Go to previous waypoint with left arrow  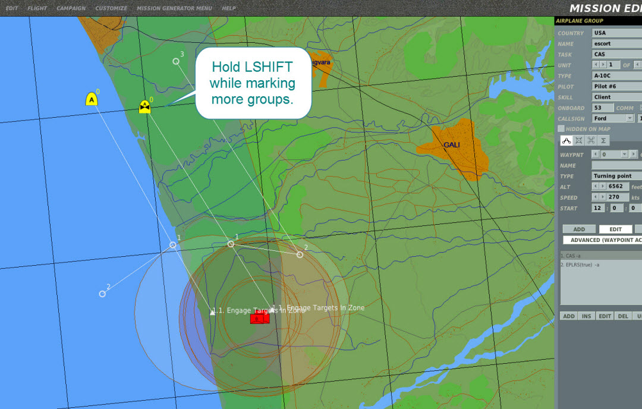pyautogui.click(x=595, y=155)
